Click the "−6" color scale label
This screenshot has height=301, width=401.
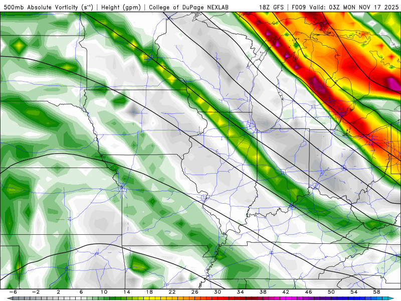[x=13, y=292]
